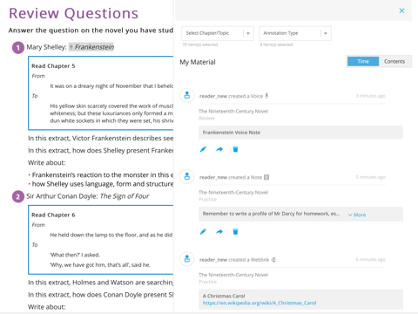Click the 'Read Chapter 5' heading
The image size is (418, 314).
click(53, 66)
